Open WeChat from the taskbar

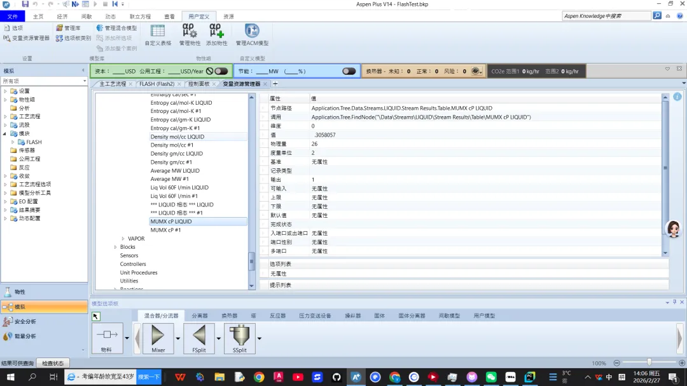point(491,377)
